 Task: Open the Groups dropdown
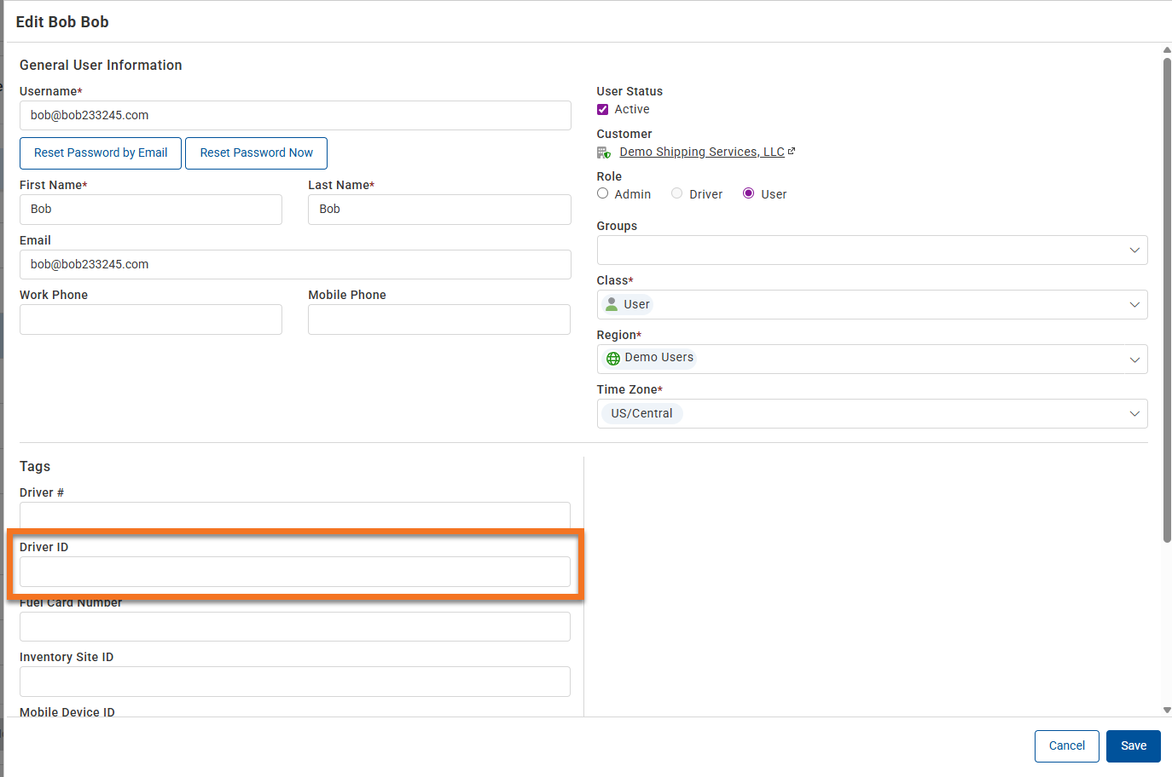tap(872, 250)
